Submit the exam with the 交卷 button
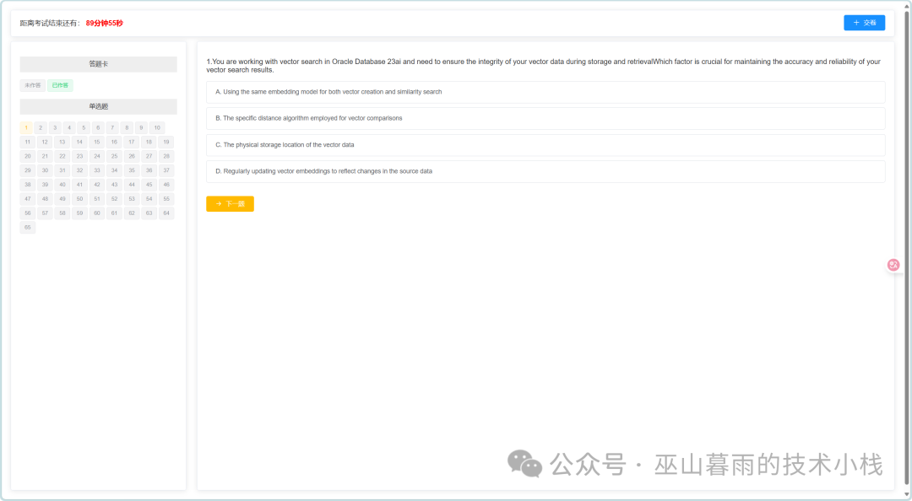Screen dimensions: 912x501 click(x=865, y=23)
